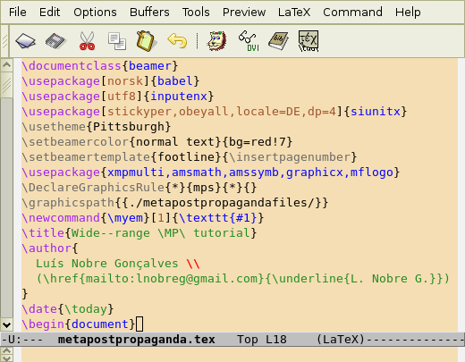Open the Command menu
The height and width of the screenshot is (362, 465).
[352, 13]
